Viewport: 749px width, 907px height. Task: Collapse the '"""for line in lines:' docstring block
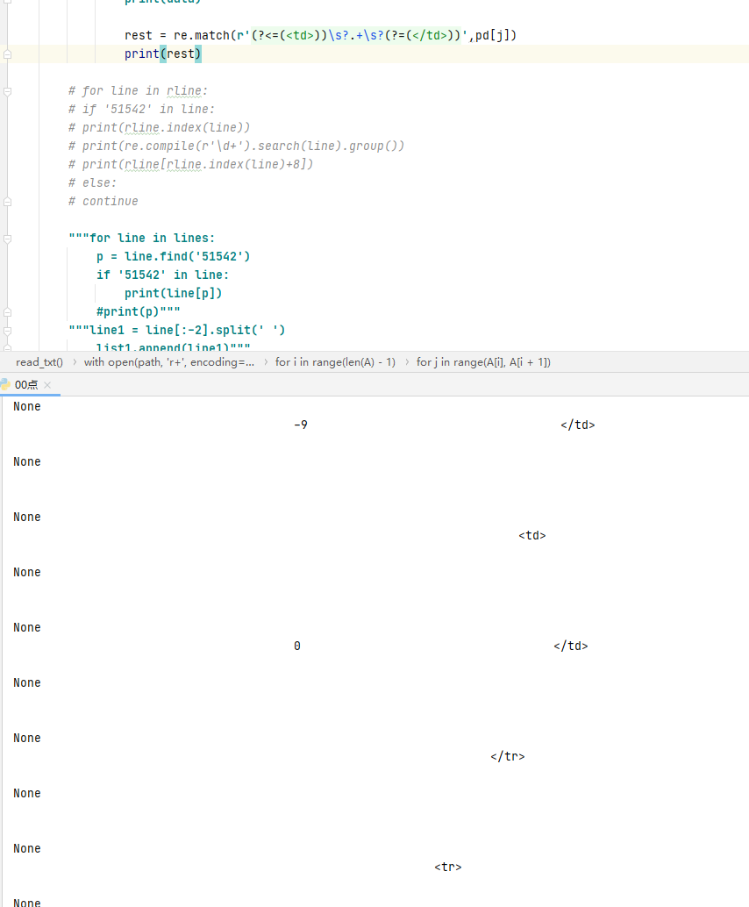tap(7, 239)
